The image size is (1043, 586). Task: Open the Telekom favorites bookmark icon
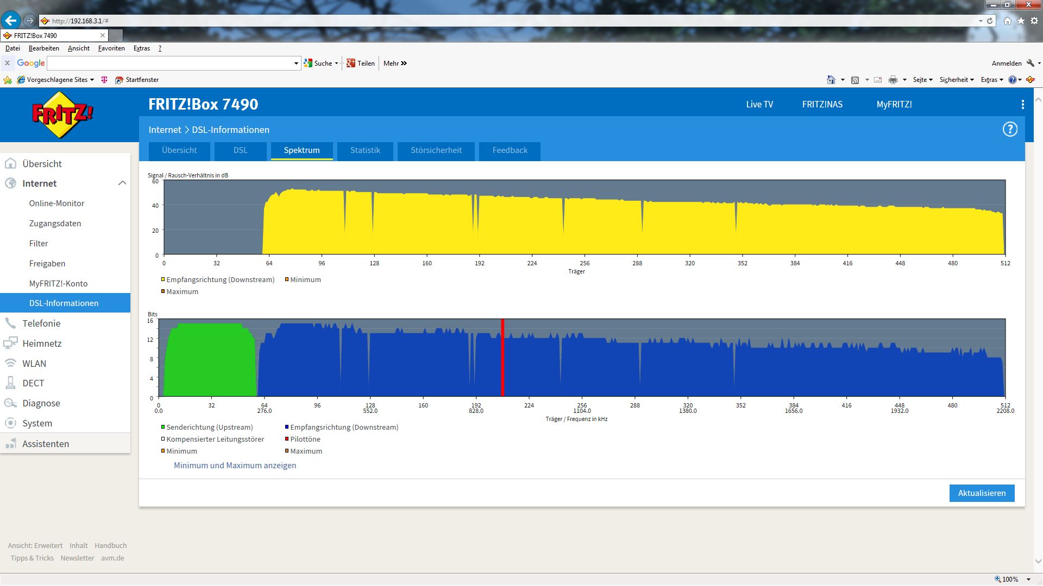coord(104,80)
